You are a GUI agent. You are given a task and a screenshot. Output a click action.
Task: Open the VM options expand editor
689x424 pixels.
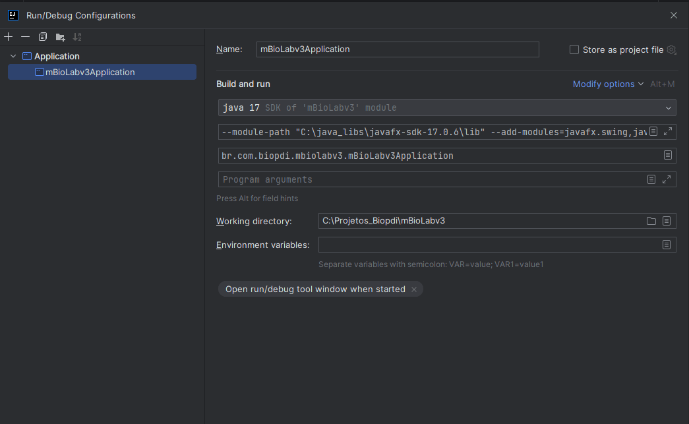[x=667, y=131]
